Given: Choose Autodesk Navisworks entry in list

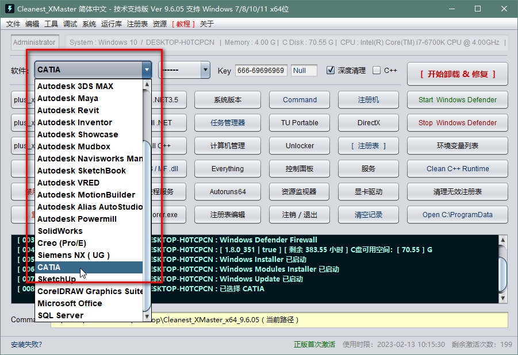Looking at the screenshot, I should point(89,159).
